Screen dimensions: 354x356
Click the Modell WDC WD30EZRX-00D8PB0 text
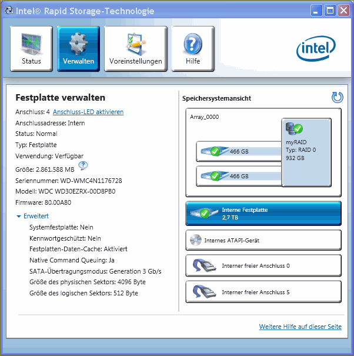(65, 191)
